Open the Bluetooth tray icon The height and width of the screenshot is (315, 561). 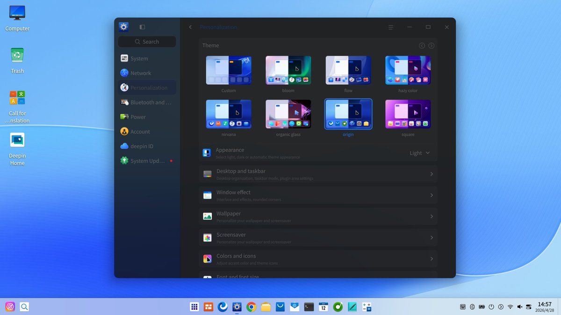point(472,307)
